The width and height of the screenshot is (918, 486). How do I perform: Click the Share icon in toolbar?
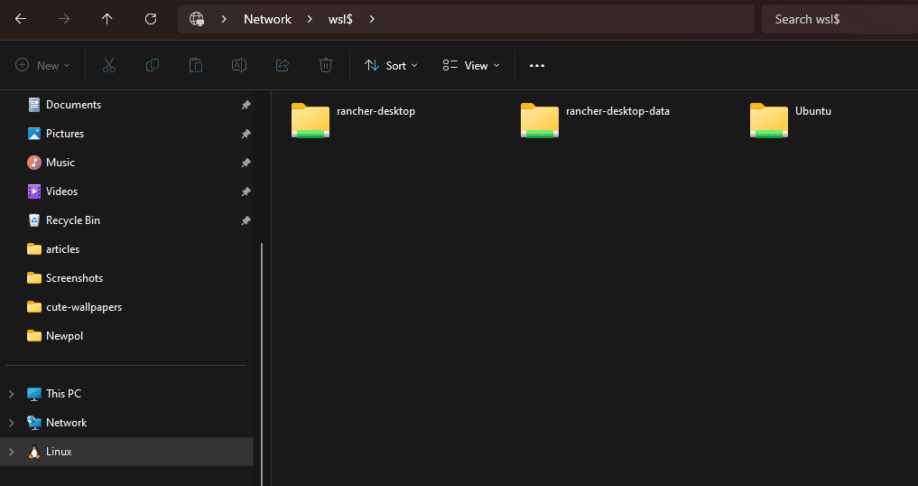pos(283,65)
